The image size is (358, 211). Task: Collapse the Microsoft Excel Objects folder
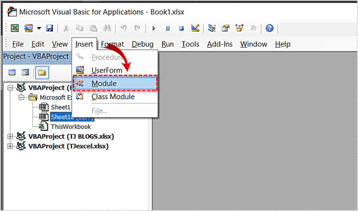coord(21,98)
